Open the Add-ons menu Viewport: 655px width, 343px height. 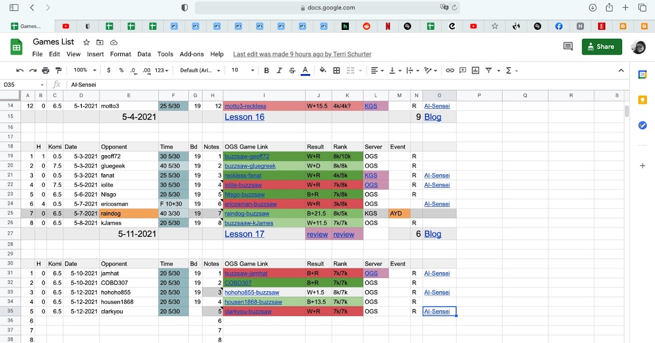pos(192,54)
